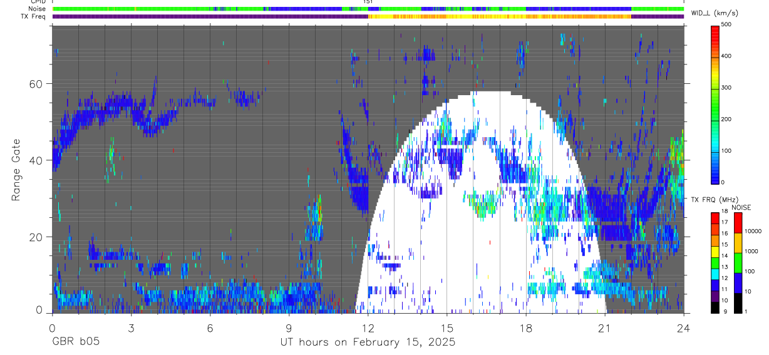Click the 24 hour tick on the UT axis
The width and height of the screenshot is (769, 355).
[684, 327]
